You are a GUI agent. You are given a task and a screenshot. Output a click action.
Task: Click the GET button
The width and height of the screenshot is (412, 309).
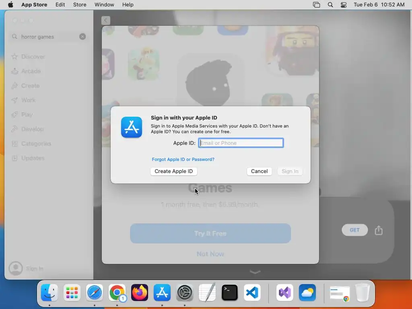355,230
